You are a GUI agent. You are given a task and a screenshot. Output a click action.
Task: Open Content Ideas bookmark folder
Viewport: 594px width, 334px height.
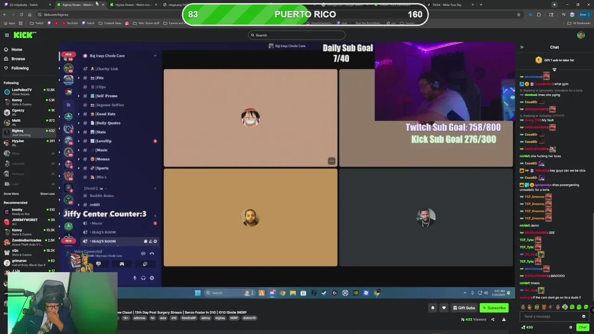click(110, 23)
